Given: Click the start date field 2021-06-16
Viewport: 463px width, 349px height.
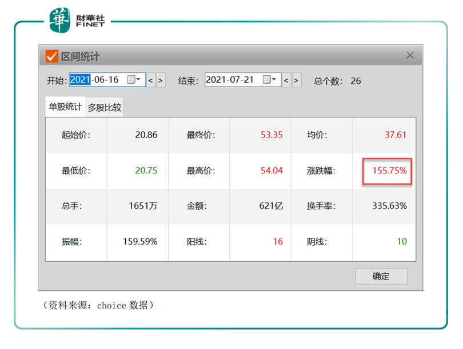Looking at the screenshot, I should [97, 80].
